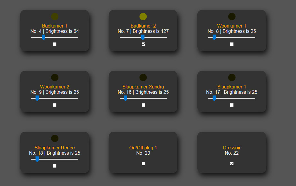
Task: Tick the Woonkamer 2 checkbox
Action: click(55, 105)
